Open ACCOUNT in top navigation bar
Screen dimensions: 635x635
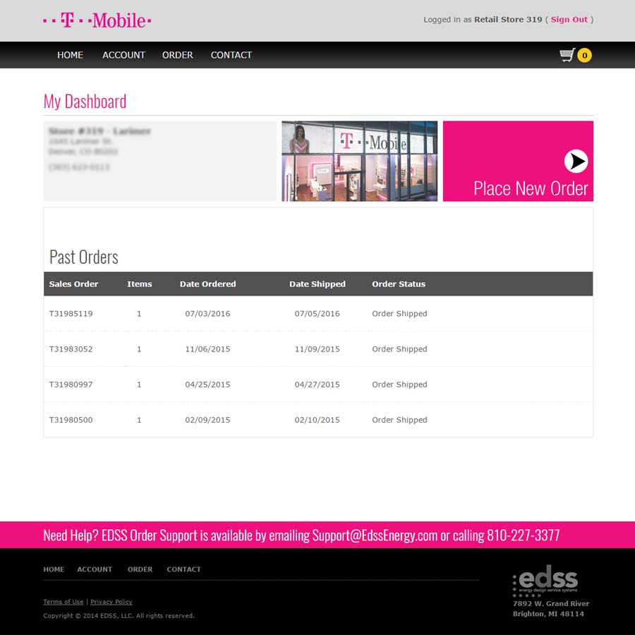[123, 55]
